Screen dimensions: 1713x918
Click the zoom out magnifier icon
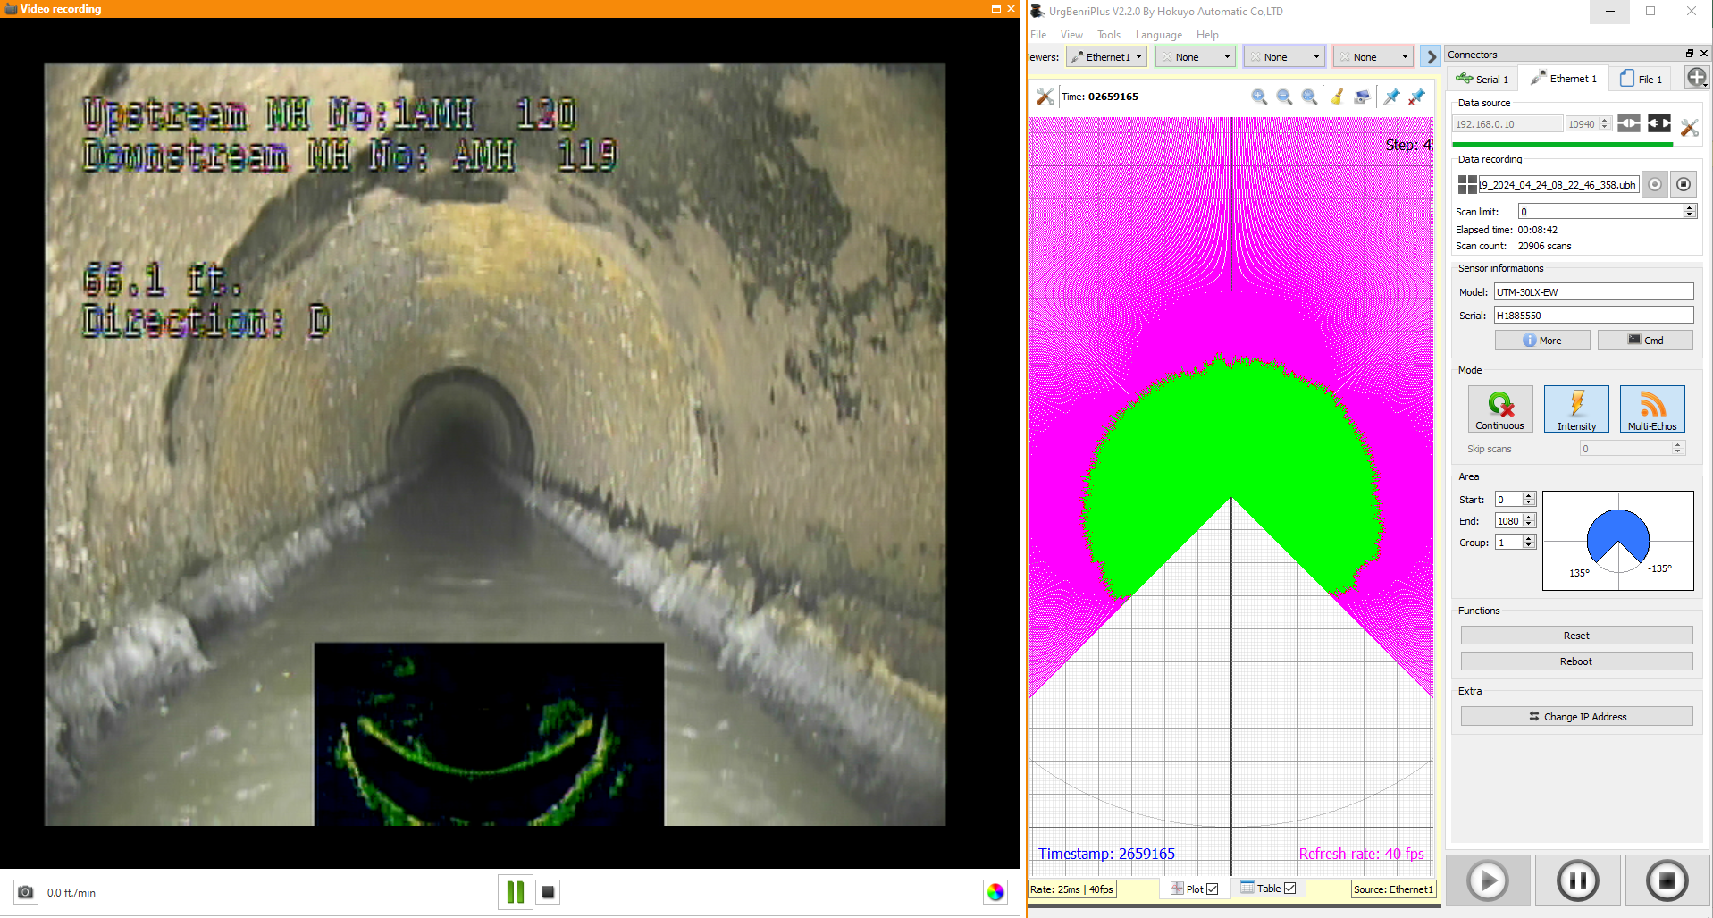tap(1284, 97)
